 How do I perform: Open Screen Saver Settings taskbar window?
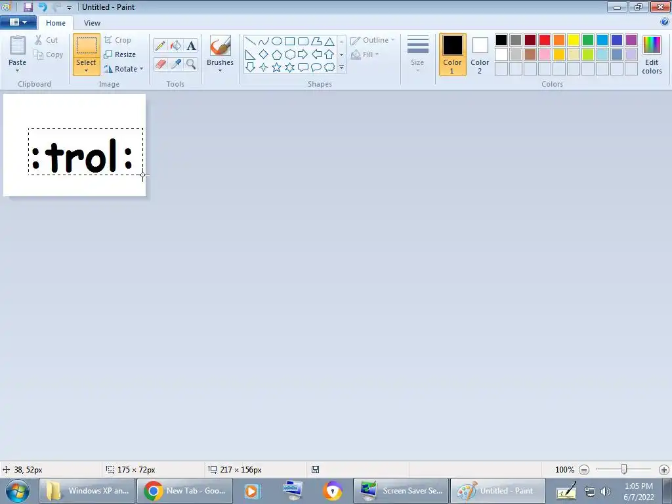(x=401, y=491)
